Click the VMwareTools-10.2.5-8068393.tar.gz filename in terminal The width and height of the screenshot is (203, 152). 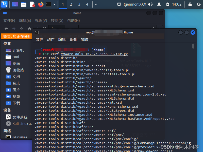point(94,54)
